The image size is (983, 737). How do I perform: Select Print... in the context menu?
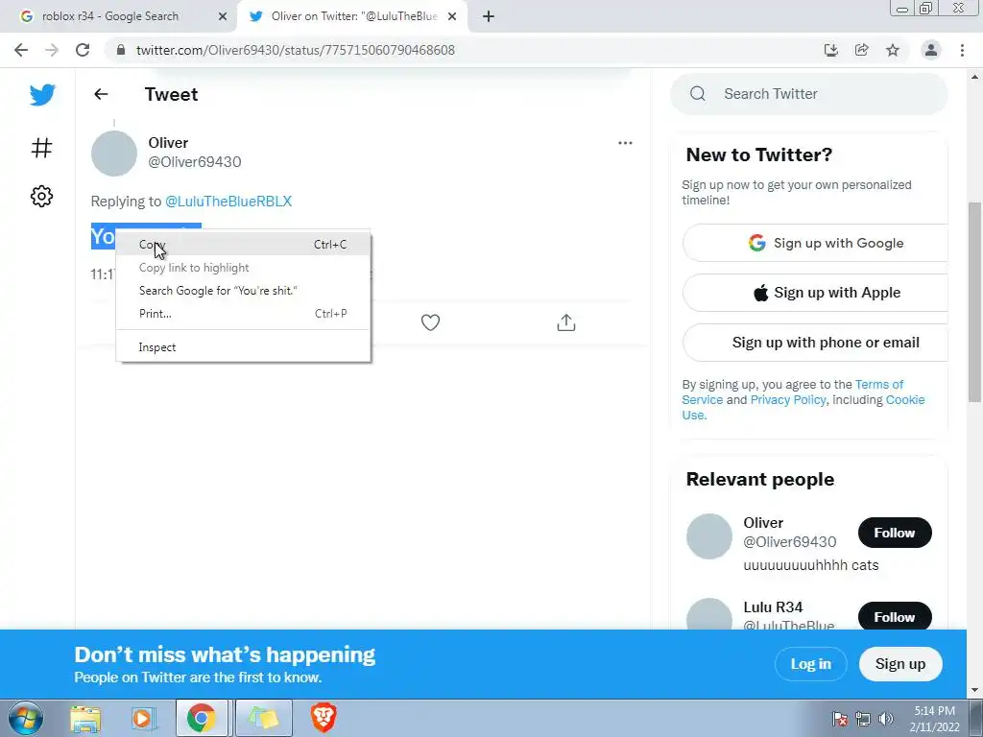[243, 314]
